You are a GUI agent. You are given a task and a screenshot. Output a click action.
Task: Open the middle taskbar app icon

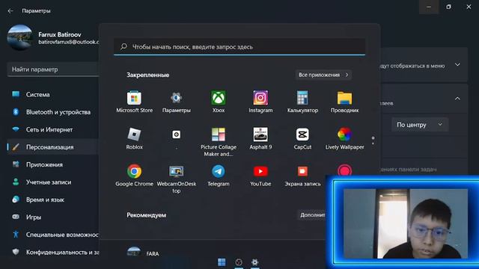click(239, 262)
